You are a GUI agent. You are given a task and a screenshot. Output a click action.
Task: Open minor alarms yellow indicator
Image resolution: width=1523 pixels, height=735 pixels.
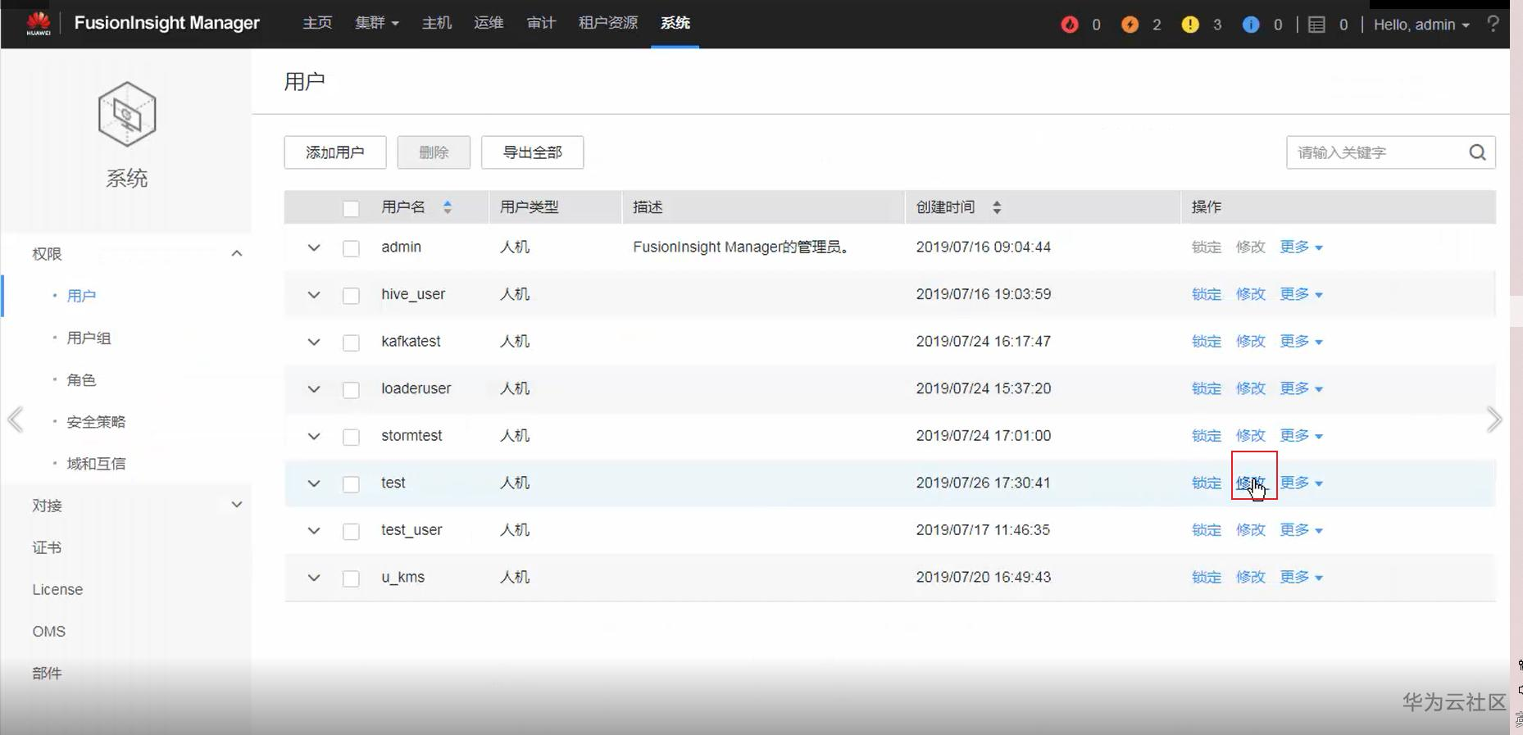pos(1190,25)
